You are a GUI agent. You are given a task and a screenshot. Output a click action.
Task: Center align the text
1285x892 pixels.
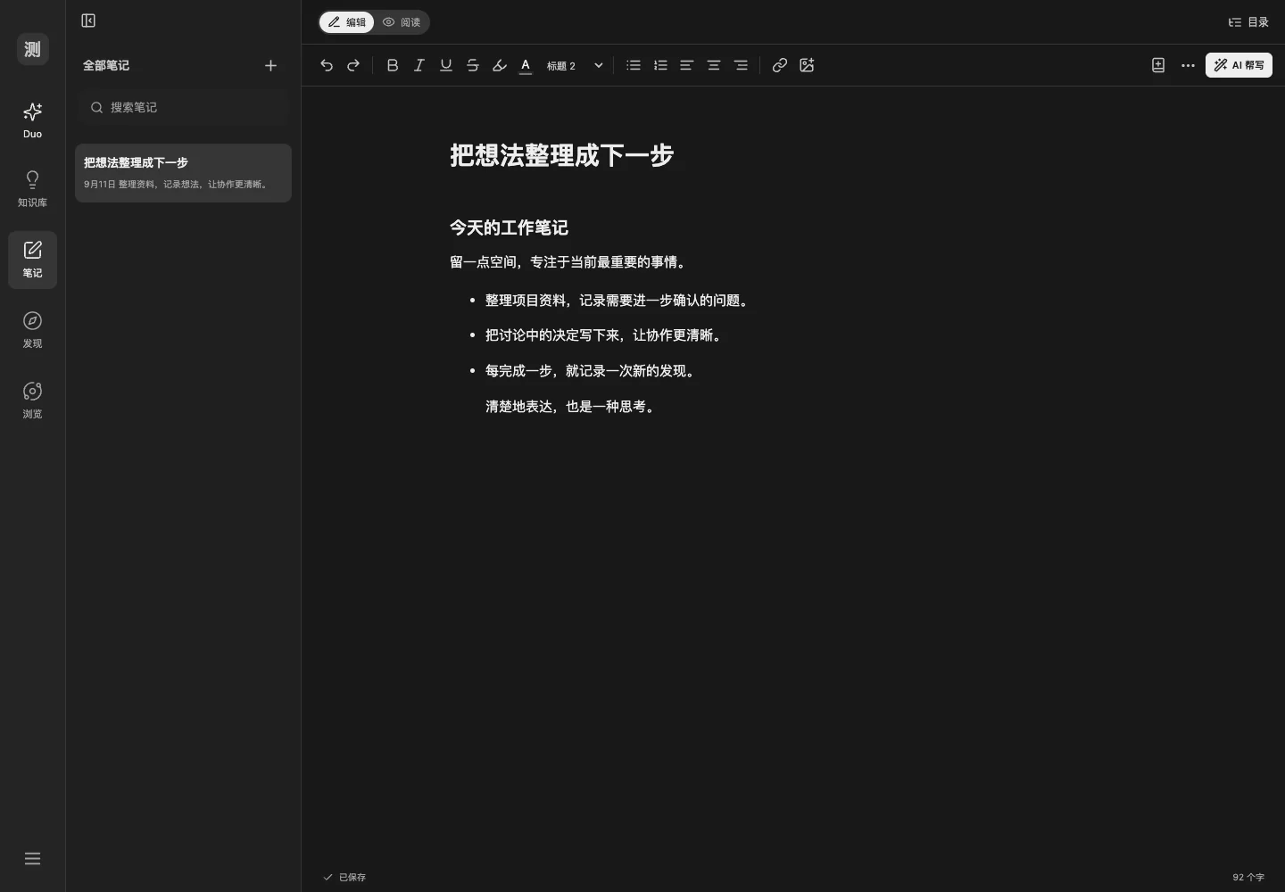point(714,65)
